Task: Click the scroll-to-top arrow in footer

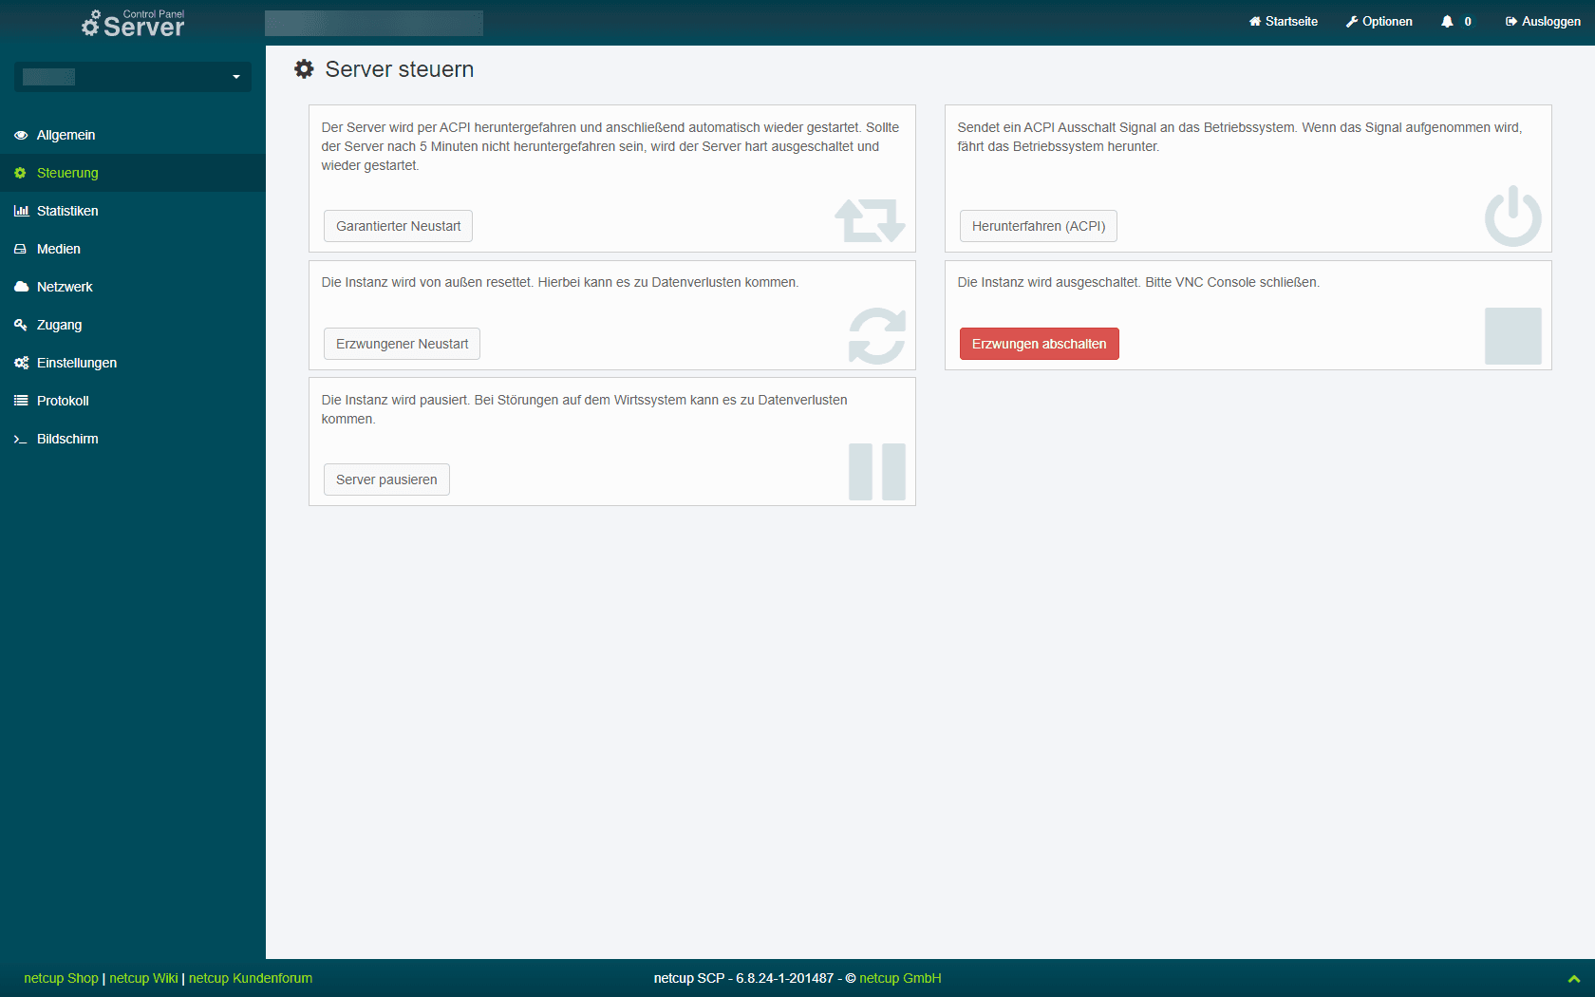Action: point(1573,979)
